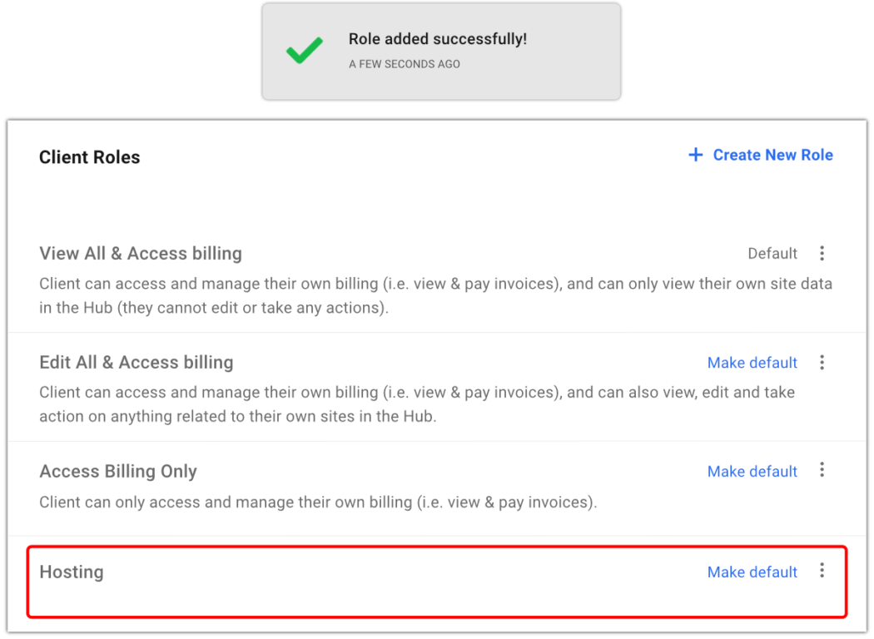
Task: Click the 'Role added successfully!' notification message
Action: click(x=437, y=39)
